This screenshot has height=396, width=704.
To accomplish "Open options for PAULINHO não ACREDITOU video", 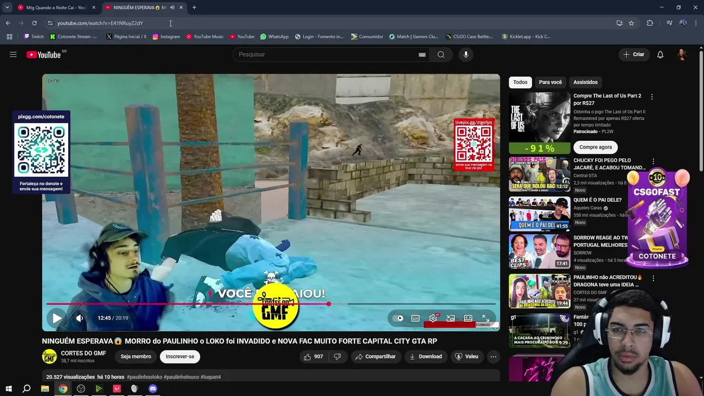I will tap(653, 278).
